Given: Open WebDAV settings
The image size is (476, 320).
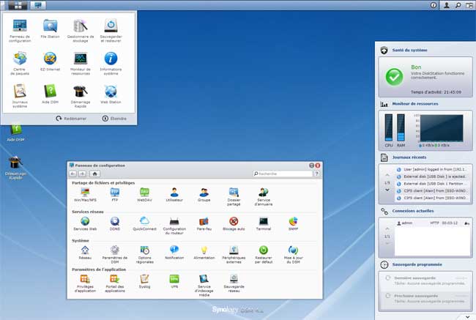Looking at the screenshot, I should pyautogui.click(x=144, y=195).
